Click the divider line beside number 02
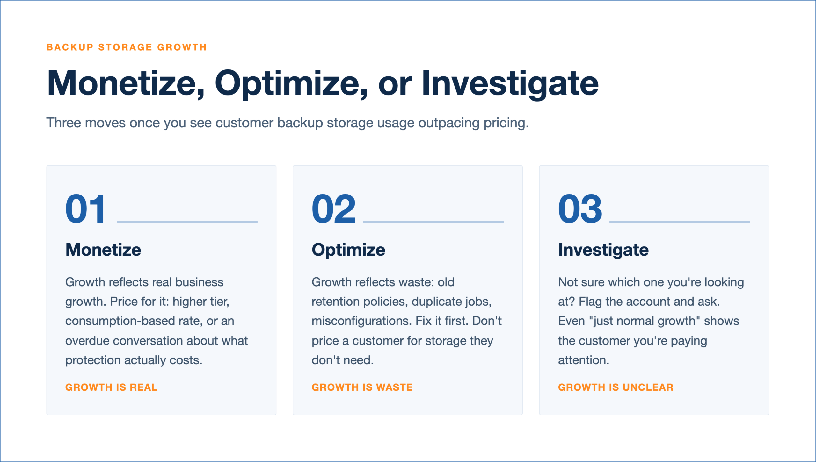Viewport: 816px width, 462px height. coord(433,222)
